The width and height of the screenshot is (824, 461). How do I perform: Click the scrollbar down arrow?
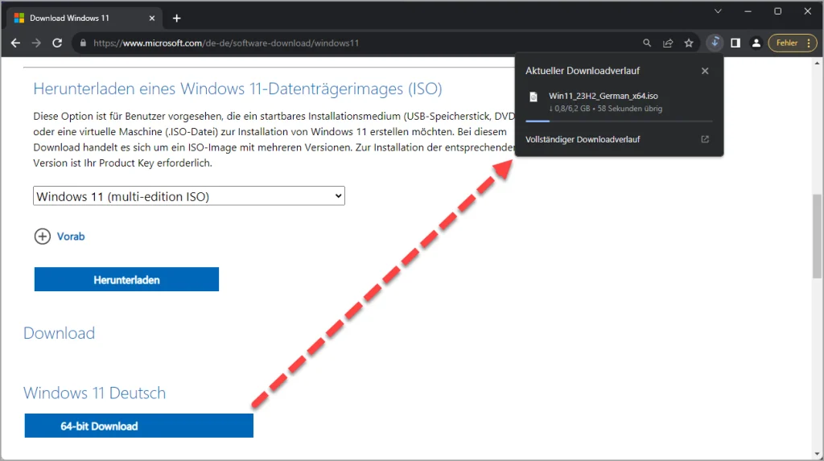(817, 454)
